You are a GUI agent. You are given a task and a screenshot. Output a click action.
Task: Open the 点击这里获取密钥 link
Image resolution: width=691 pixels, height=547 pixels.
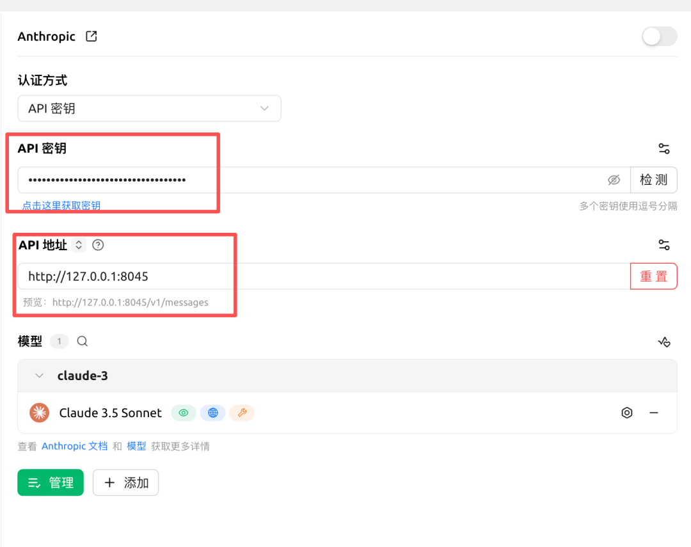click(61, 205)
